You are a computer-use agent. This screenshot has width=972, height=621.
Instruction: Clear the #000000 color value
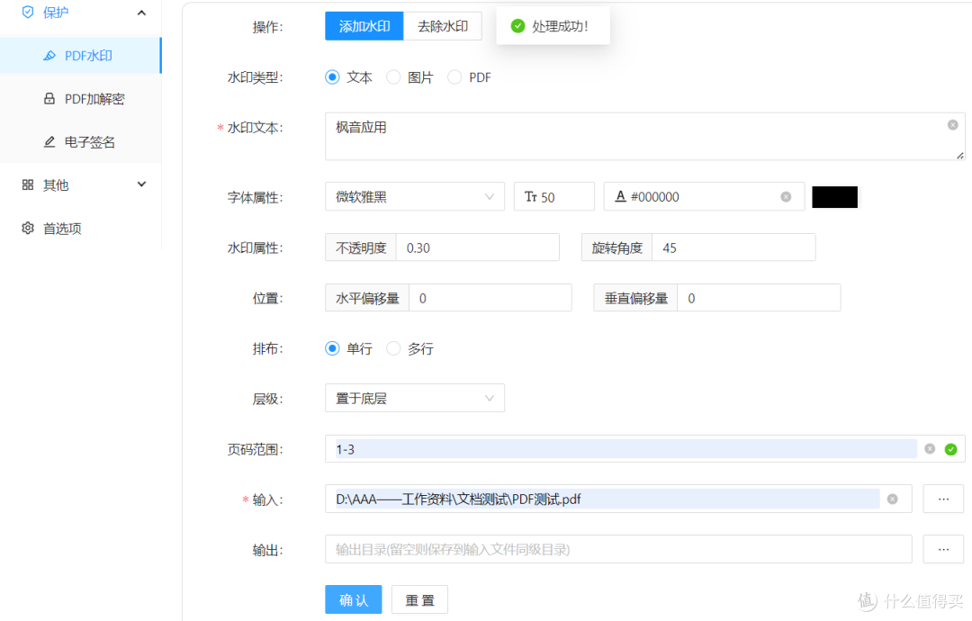click(786, 197)
